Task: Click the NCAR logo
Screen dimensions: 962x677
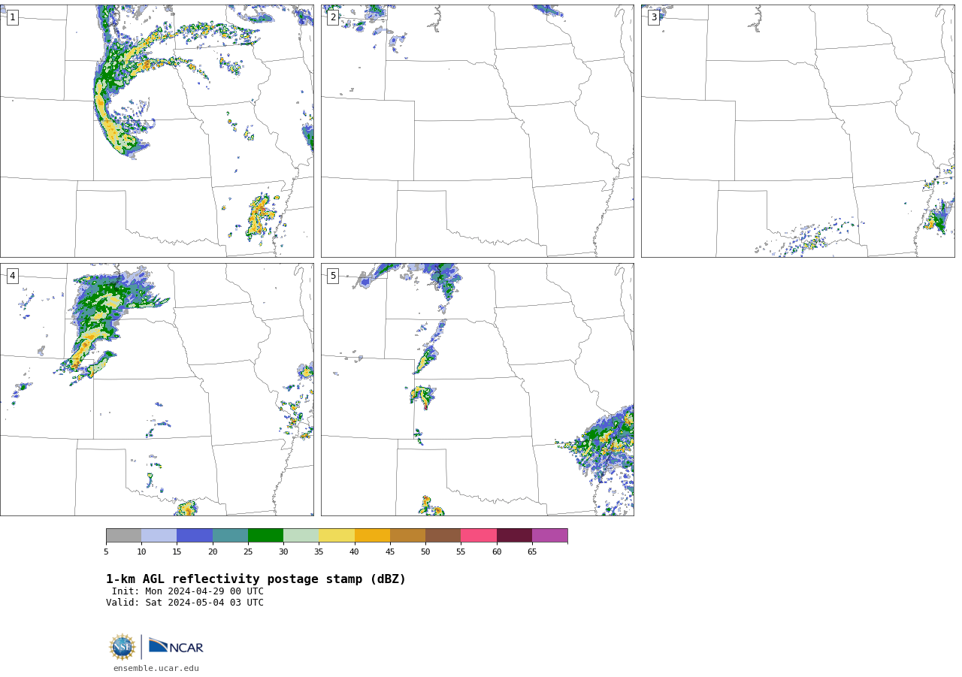Action: (176, 646)
